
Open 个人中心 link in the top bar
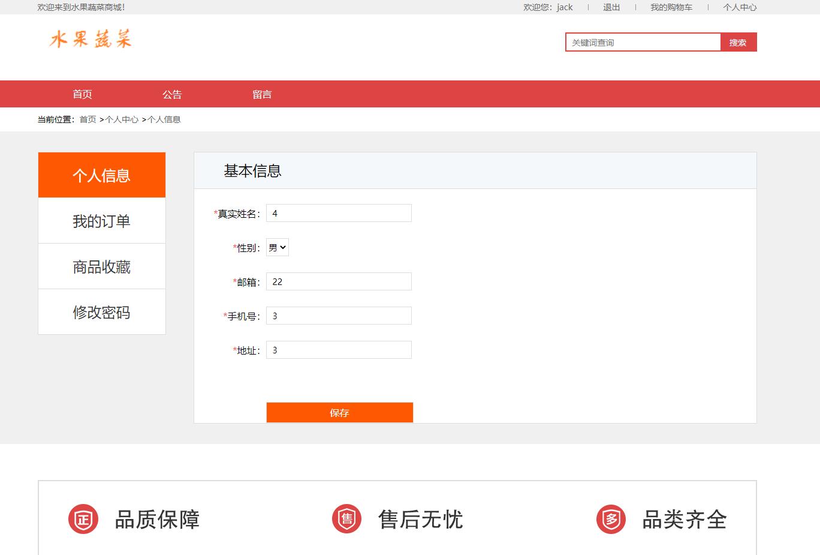[740, 7]
